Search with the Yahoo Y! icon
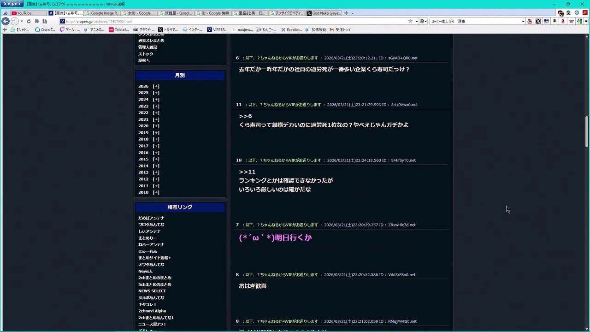This screenshot has width=590, height=332. (x=571, y=21)
